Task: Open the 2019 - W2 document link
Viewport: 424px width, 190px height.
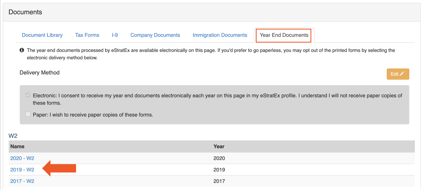Action: tap(22, 170)
